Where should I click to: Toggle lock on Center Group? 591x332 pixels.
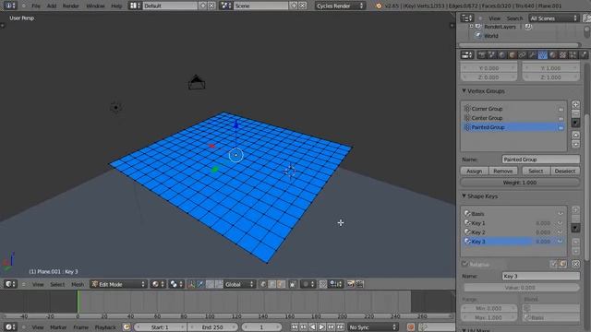click(x=561, y=118)
